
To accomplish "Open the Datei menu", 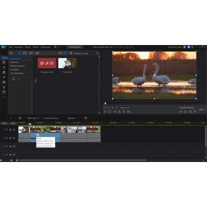I will [x=10, y=47].
